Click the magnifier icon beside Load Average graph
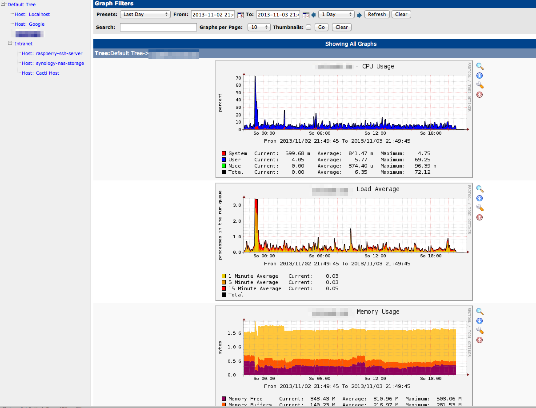The width and height of the screenshot is (536, 408). (x=480, y=189)
